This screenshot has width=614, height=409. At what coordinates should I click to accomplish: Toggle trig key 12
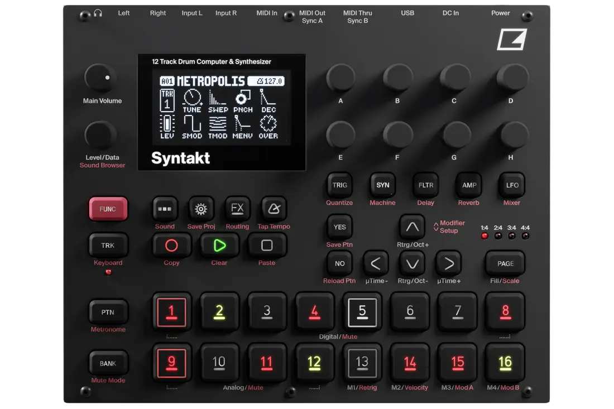[314, 363]
